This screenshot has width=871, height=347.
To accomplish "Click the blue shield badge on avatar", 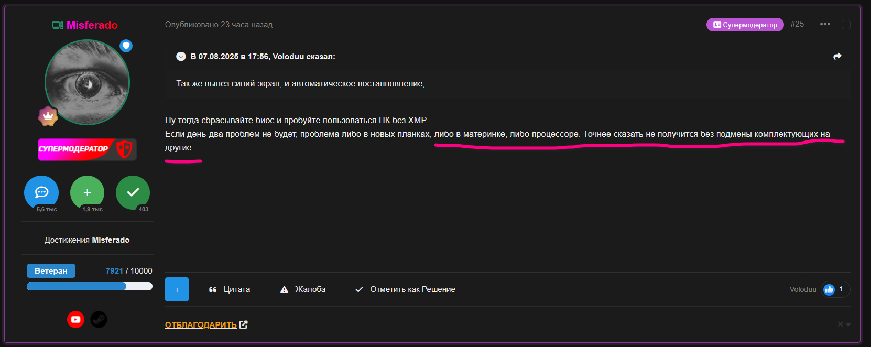I will [x=126, y=46].
